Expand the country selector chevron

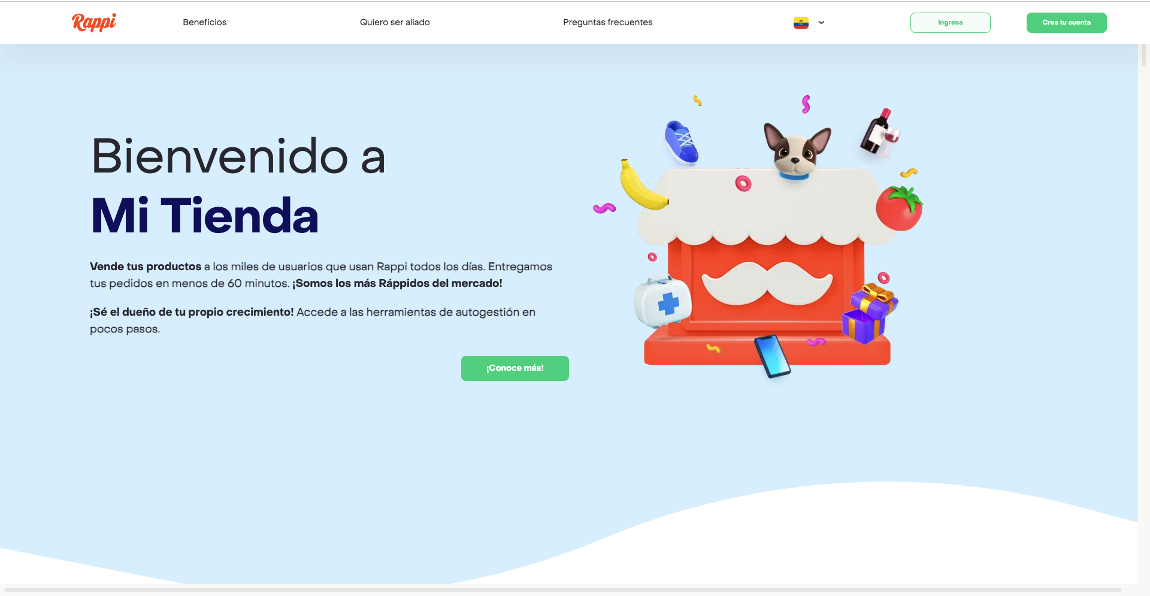[822, 22]
